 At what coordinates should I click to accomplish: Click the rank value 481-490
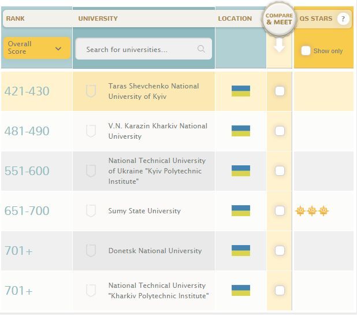click(27, 131)
